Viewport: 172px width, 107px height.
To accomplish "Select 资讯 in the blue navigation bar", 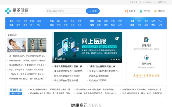I will pos(11,21).
